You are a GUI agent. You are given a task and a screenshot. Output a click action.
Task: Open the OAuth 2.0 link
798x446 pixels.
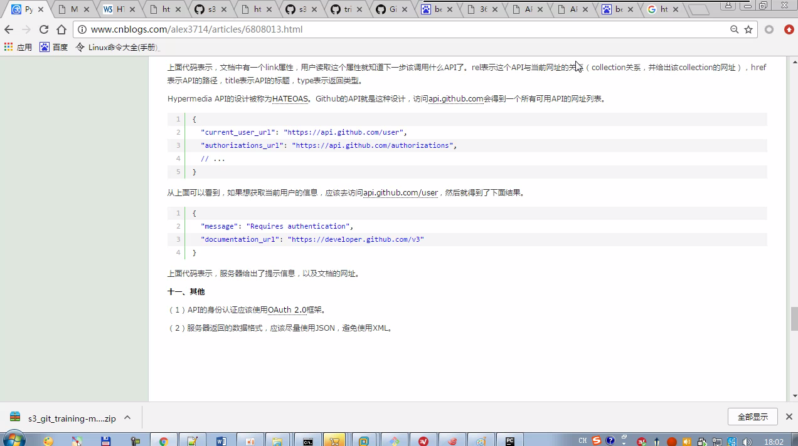287,309
